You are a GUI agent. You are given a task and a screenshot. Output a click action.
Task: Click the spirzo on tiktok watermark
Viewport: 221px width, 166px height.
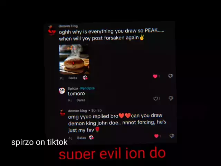pos(39,142)
